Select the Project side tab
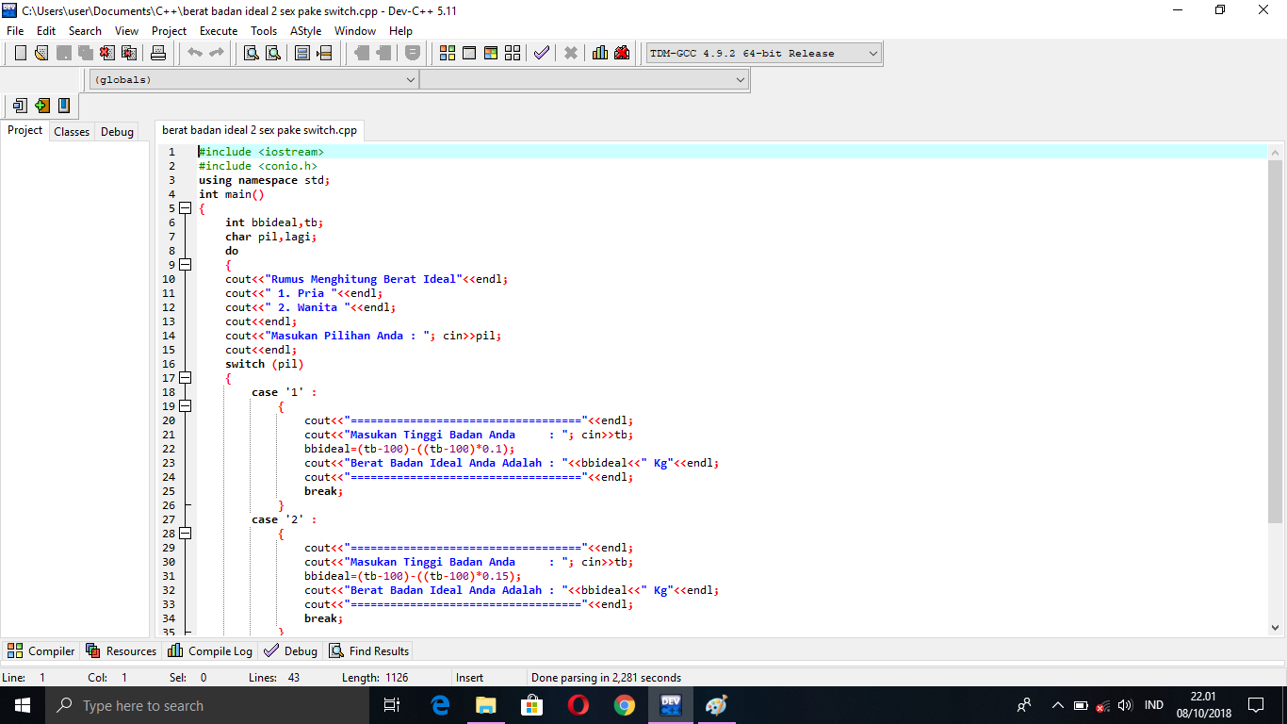 coord(24,130)
